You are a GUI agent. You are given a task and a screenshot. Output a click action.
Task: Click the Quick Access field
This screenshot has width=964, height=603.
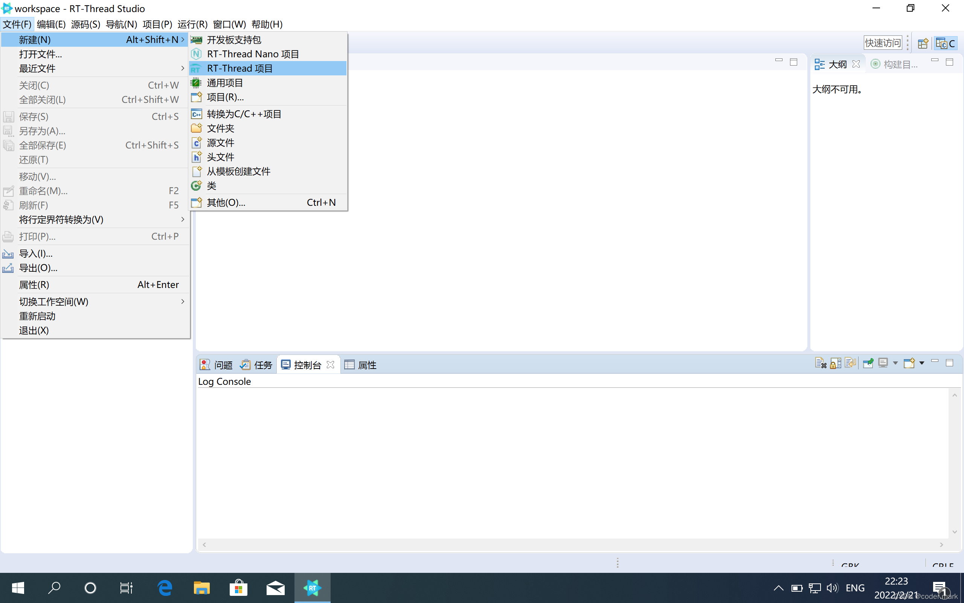tap(882, 43)
